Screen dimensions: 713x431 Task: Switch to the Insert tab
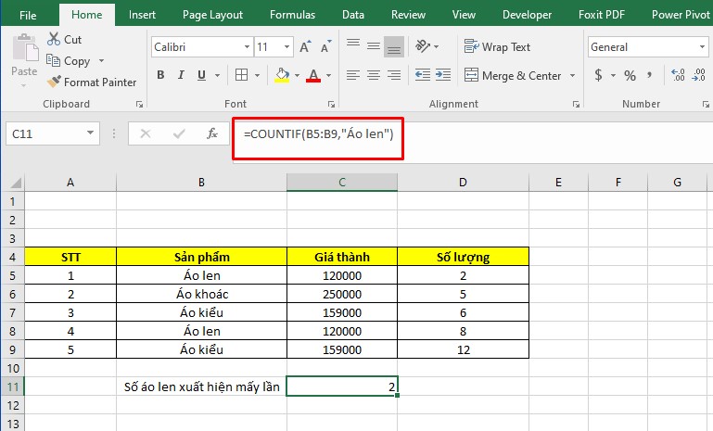click(x=142, y=15)
